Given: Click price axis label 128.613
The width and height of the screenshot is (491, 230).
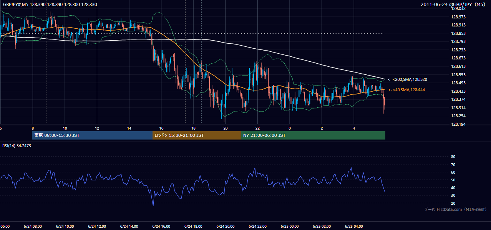Looking at the screenshot, I should [x=458, y=66].
